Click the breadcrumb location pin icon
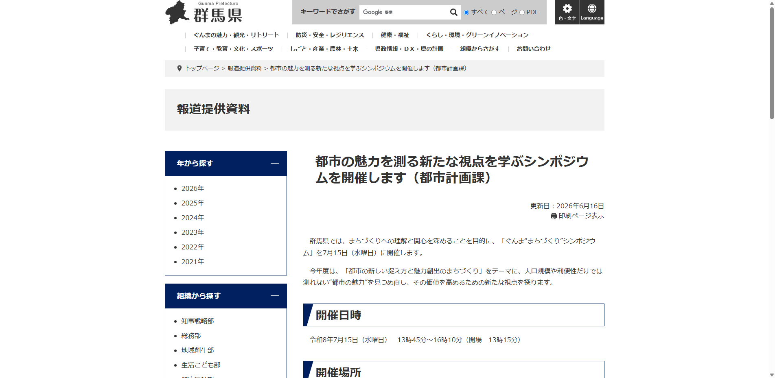The height and width of the screenshot is (378, 775). click(x=179, y=68)
